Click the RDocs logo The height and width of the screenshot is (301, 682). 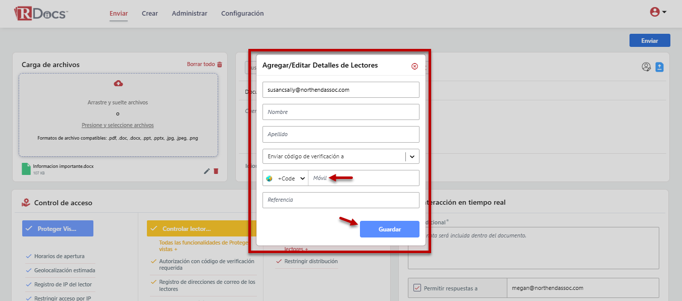[41, 13]
